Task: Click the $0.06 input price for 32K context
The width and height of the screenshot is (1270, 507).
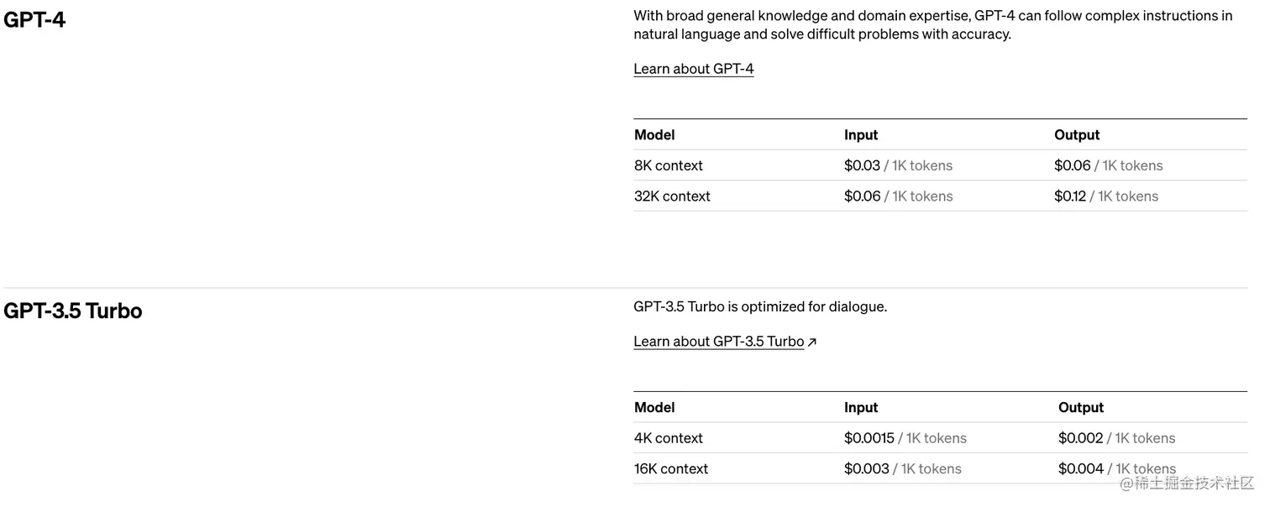Action: 862,196
